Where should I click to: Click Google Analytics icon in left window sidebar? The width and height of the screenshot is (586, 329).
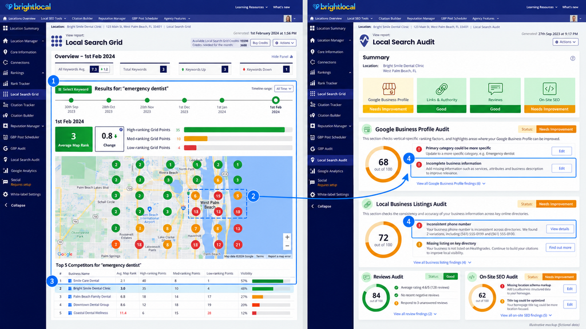coord(5,170)
